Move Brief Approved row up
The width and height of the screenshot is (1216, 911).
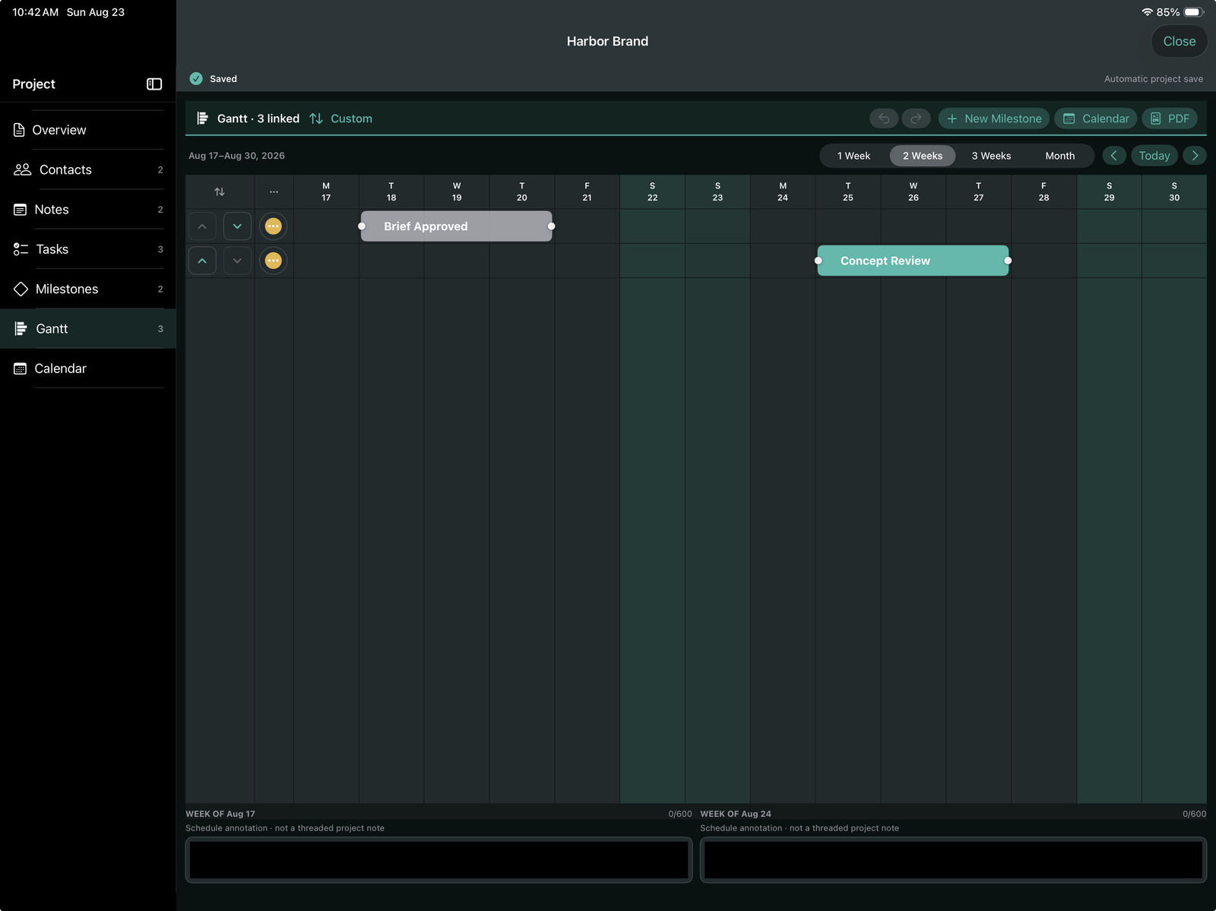(x=202, y=226)
